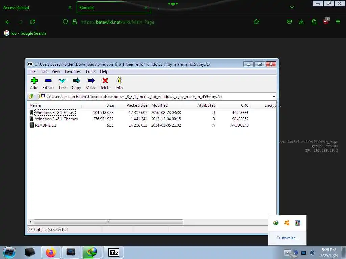Open Firefox hamburger application menu
The width and height of the screenshot is (346, 259).
[x=338, y=22]
